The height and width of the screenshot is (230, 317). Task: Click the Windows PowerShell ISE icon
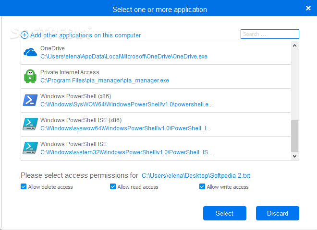pyautogui.click(x=30, y=148)
